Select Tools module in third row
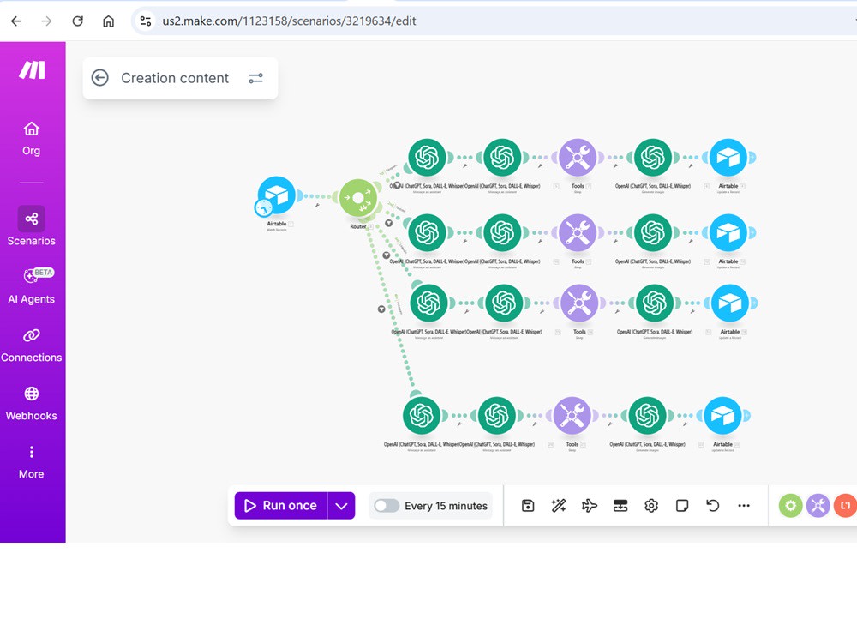Screen dimensions: 857x643 pyautogui.click(x=579, y=303)
